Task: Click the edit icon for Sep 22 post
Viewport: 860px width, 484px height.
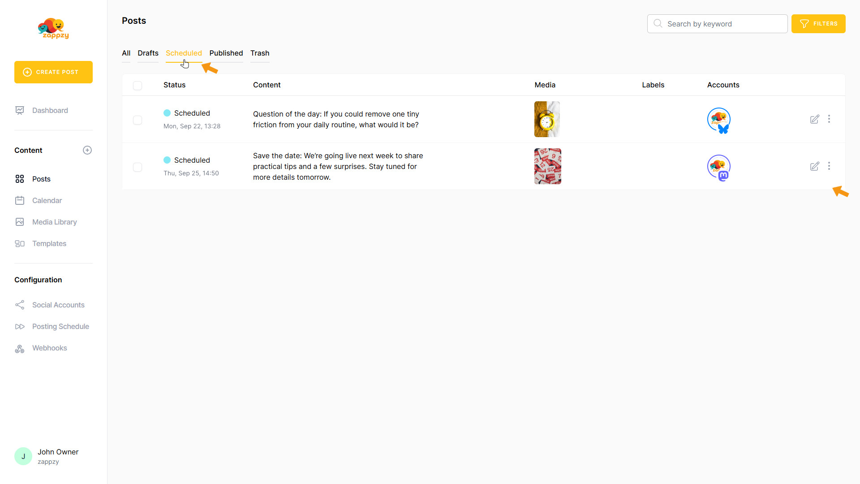Action: [814, 119]
